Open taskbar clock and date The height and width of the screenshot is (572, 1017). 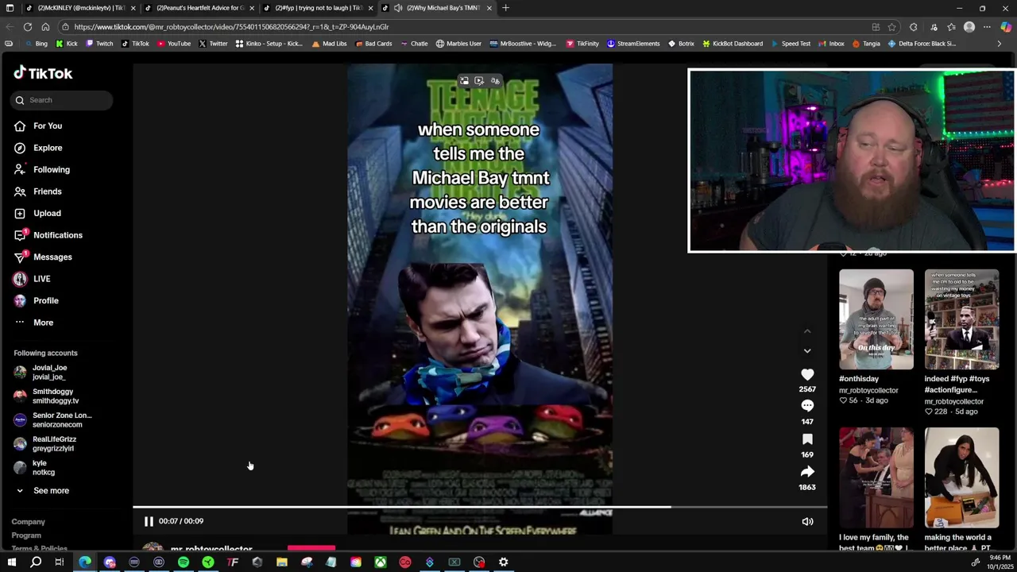click(x=999, y=562)
